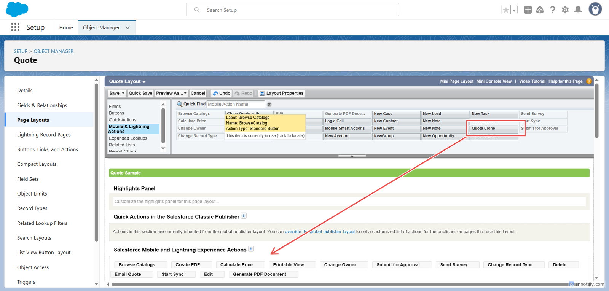Image resolution: width=609 pixels, height=291 pixels.
Task: Open the favorites list dropdown arrow
Action: [x=514, y=10]
